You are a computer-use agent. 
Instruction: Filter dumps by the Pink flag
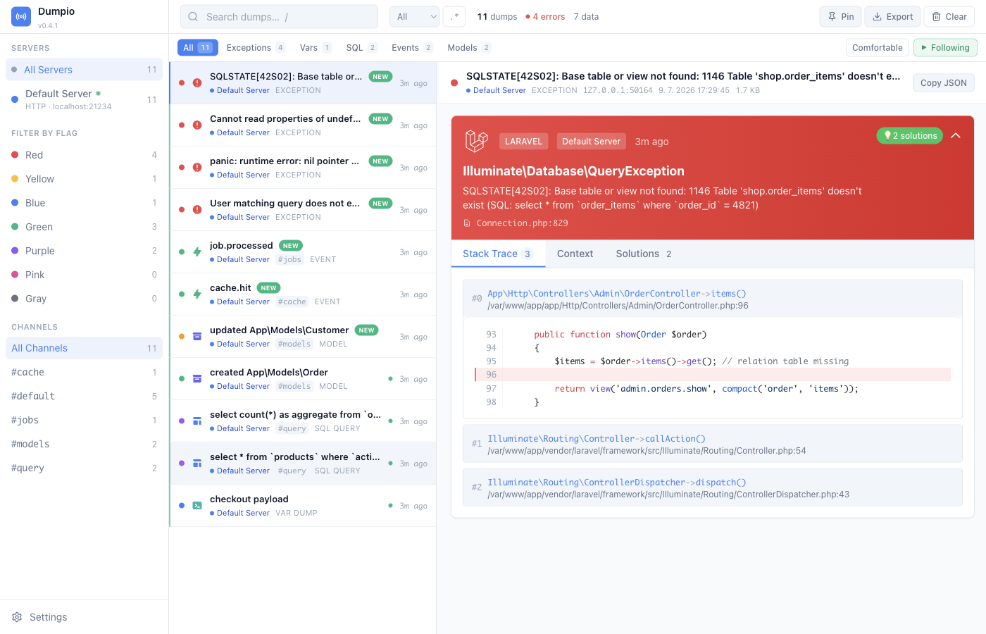(84, 275)
